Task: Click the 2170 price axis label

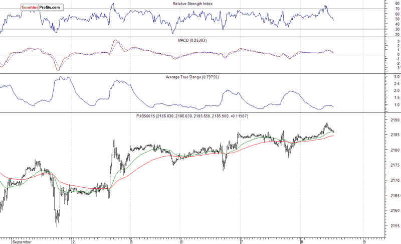Action: [395, 181]
